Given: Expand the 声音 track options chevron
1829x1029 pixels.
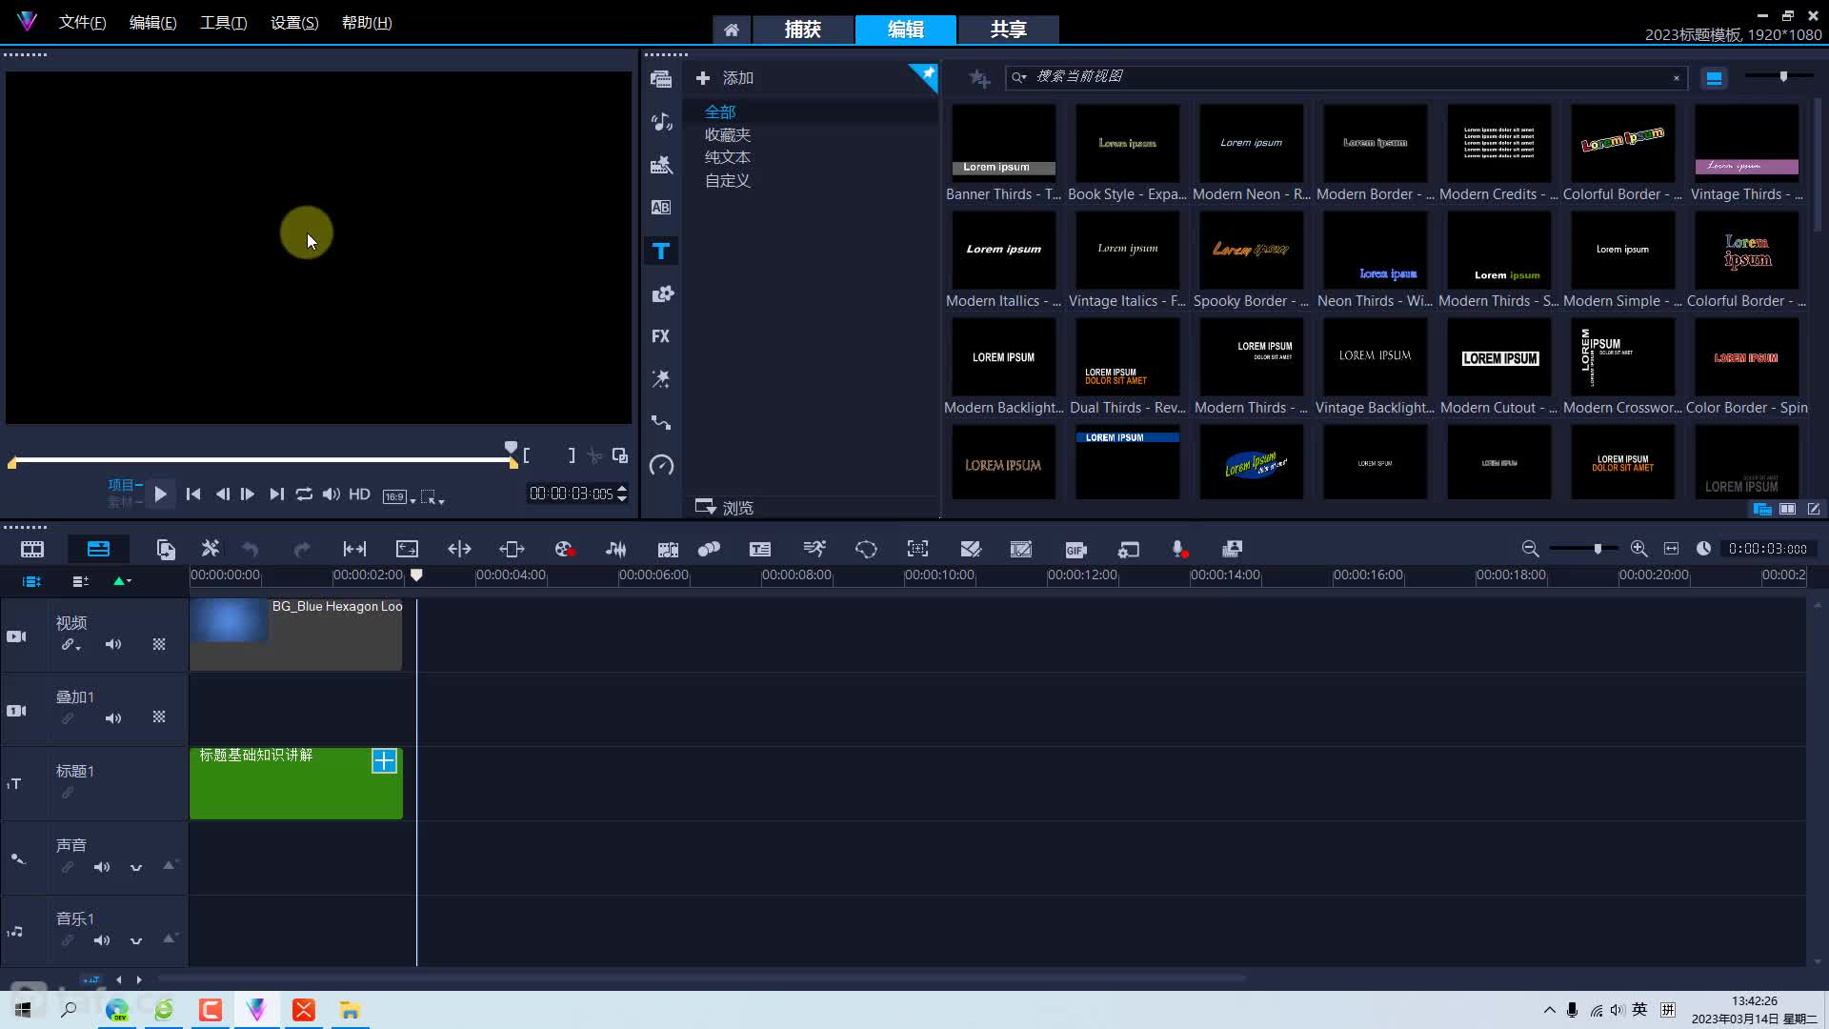Looking at the screenshot, I should pyautogui.click(x=136, y=868).
